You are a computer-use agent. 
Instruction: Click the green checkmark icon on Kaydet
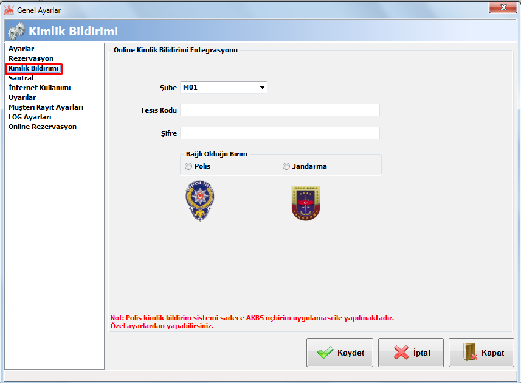[325, 353]
